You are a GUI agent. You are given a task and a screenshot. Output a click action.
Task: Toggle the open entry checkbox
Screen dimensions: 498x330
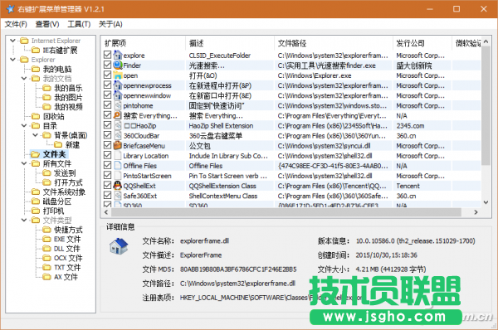coord(107,75)
